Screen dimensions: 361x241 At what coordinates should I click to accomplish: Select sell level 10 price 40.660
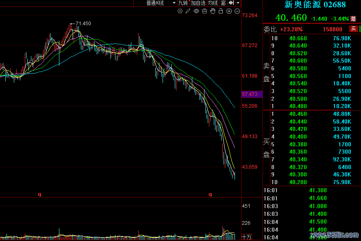298,38
